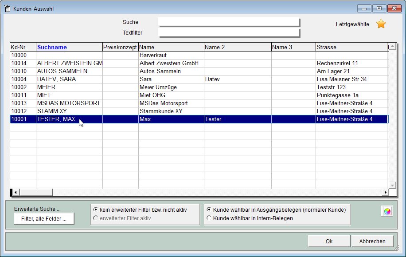The image size is (406, 257).
Task: Click into the Textfilter input field
Action: 229,33
